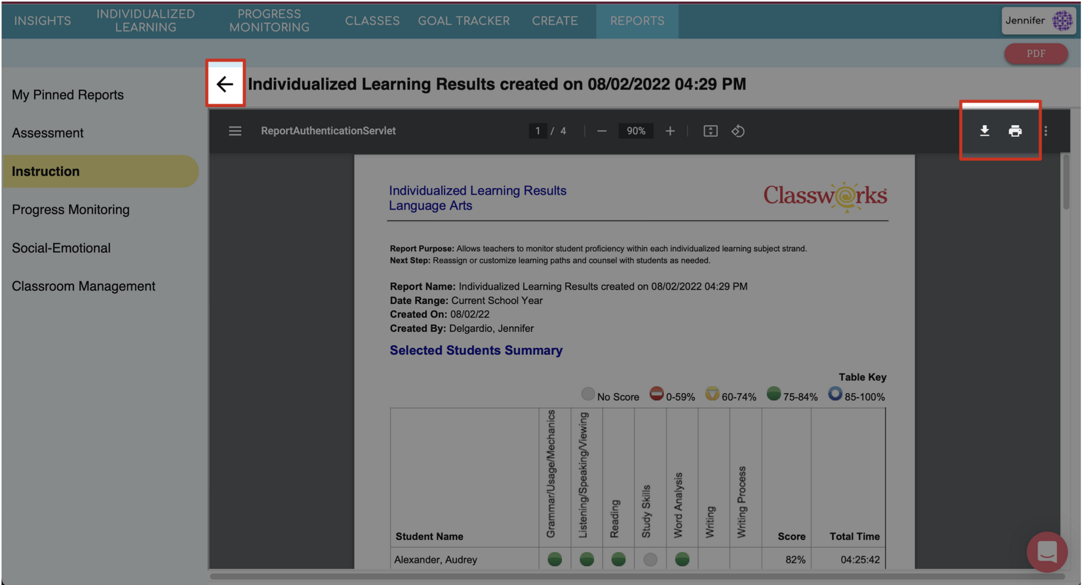Click the Student Name column header
The width and height of the screenshot is (1083, 585).
click(429, 537)
